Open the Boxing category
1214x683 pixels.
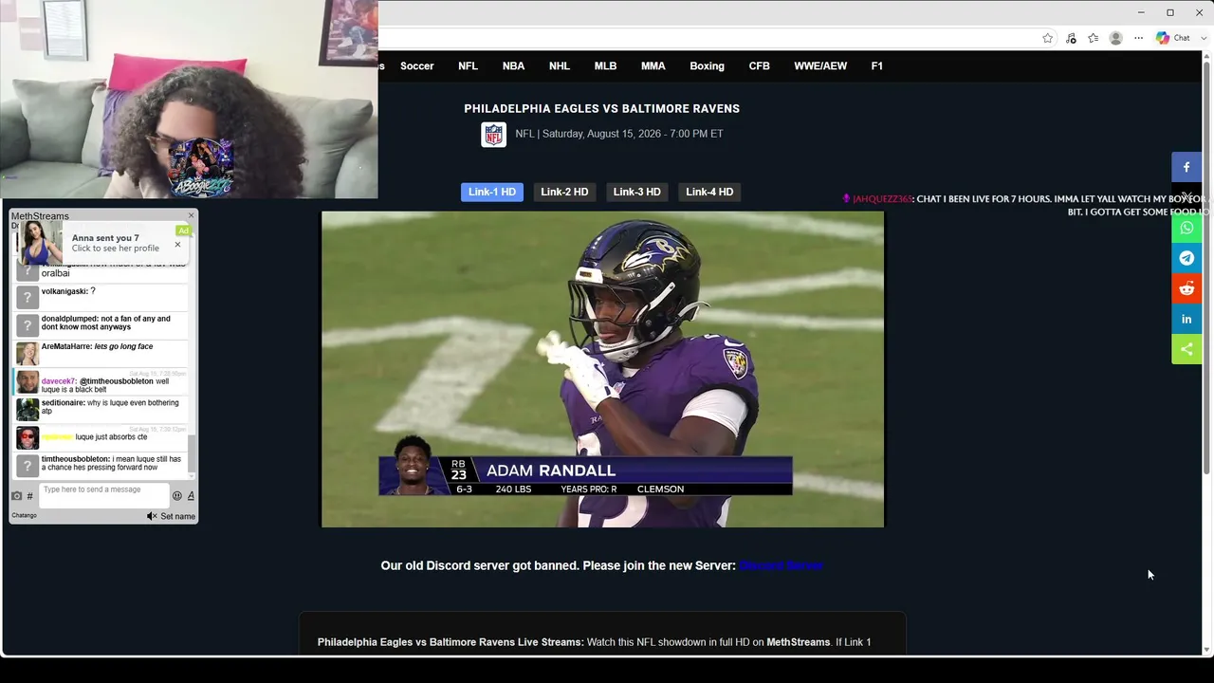tap(707, 65)
